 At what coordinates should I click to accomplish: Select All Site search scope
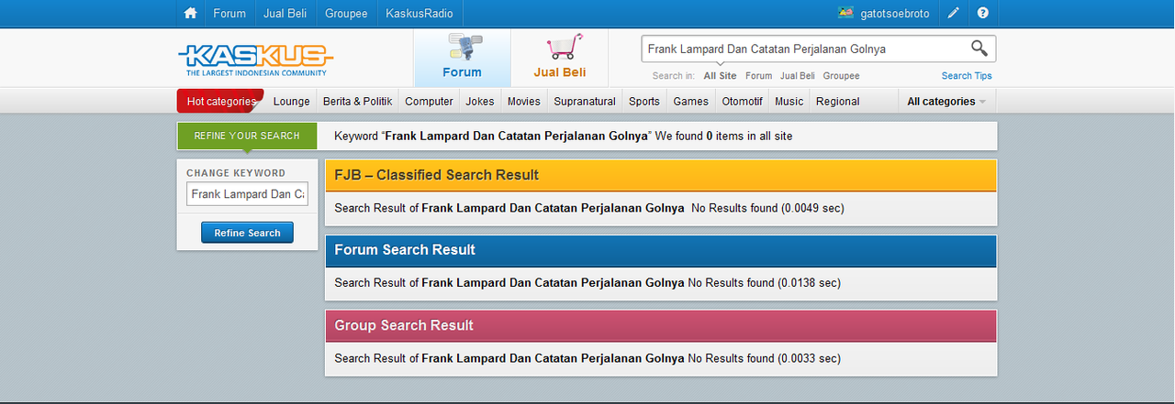click(720, 76)
